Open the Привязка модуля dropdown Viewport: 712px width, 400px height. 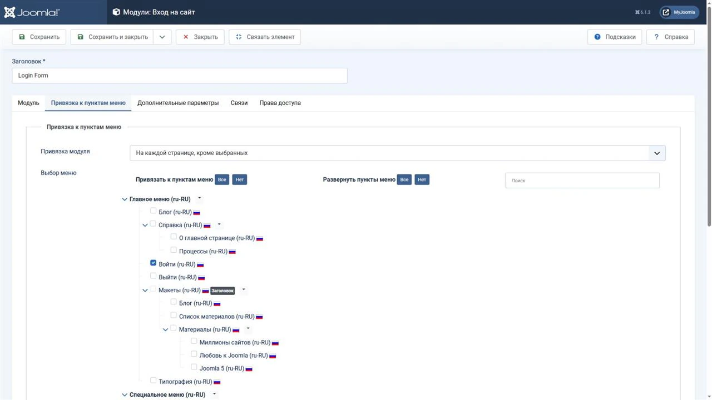397,153
